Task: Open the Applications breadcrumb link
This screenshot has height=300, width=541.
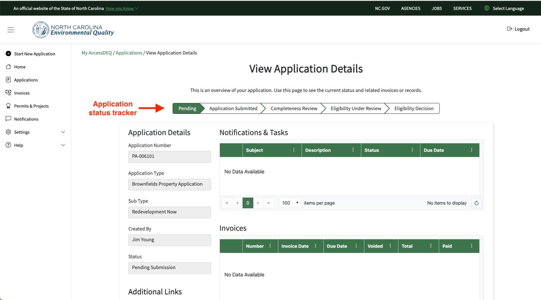Action: (129, 53)
